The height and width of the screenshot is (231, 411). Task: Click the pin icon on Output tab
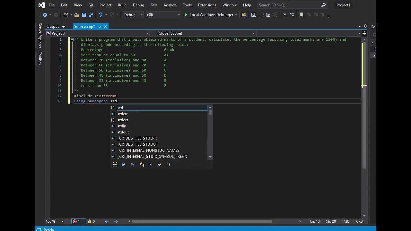63,26
